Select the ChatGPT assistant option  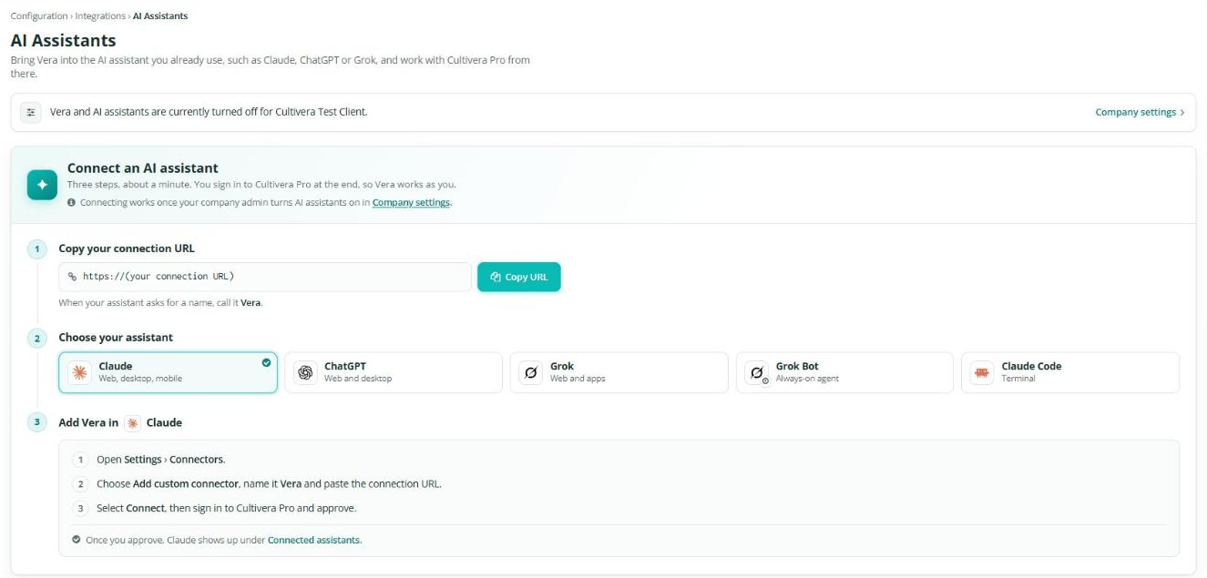point(394,372)
